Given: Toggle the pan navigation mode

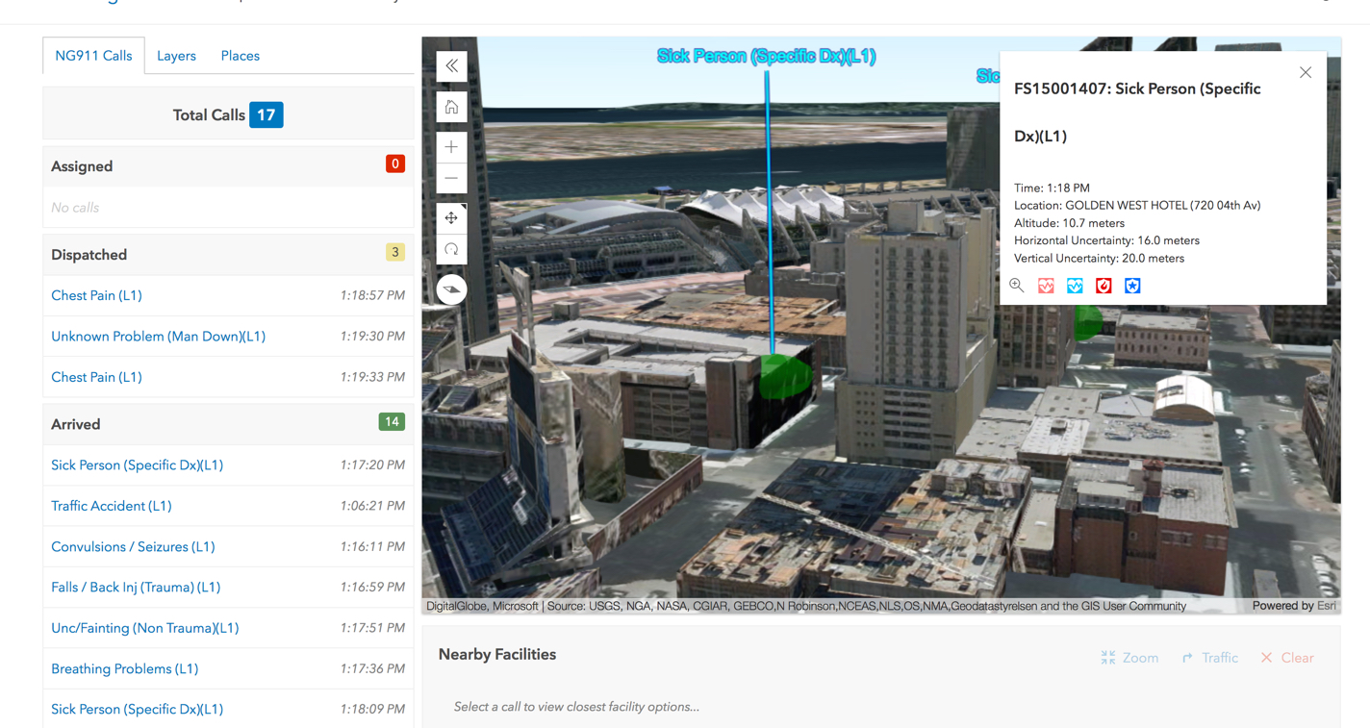Looking at the screenshot, I should pyautogui.click(x=451, y=218).
